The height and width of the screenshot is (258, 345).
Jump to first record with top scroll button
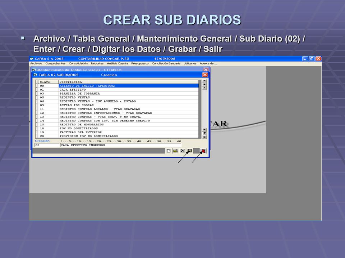point(204,81)
